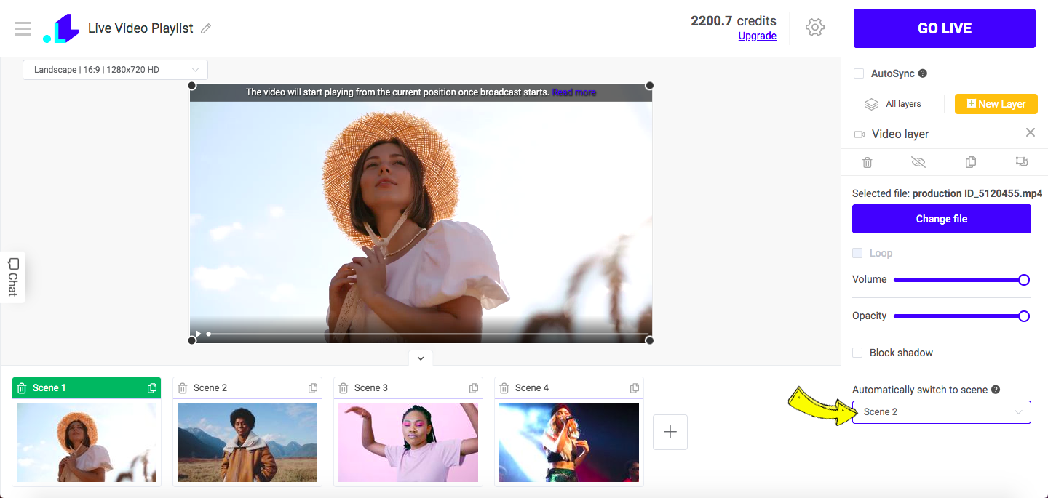Open Scene 2 man in field thumbnail
This screenshot has width=1048, height=498.
pyautogui.click(x=247, y=443)
